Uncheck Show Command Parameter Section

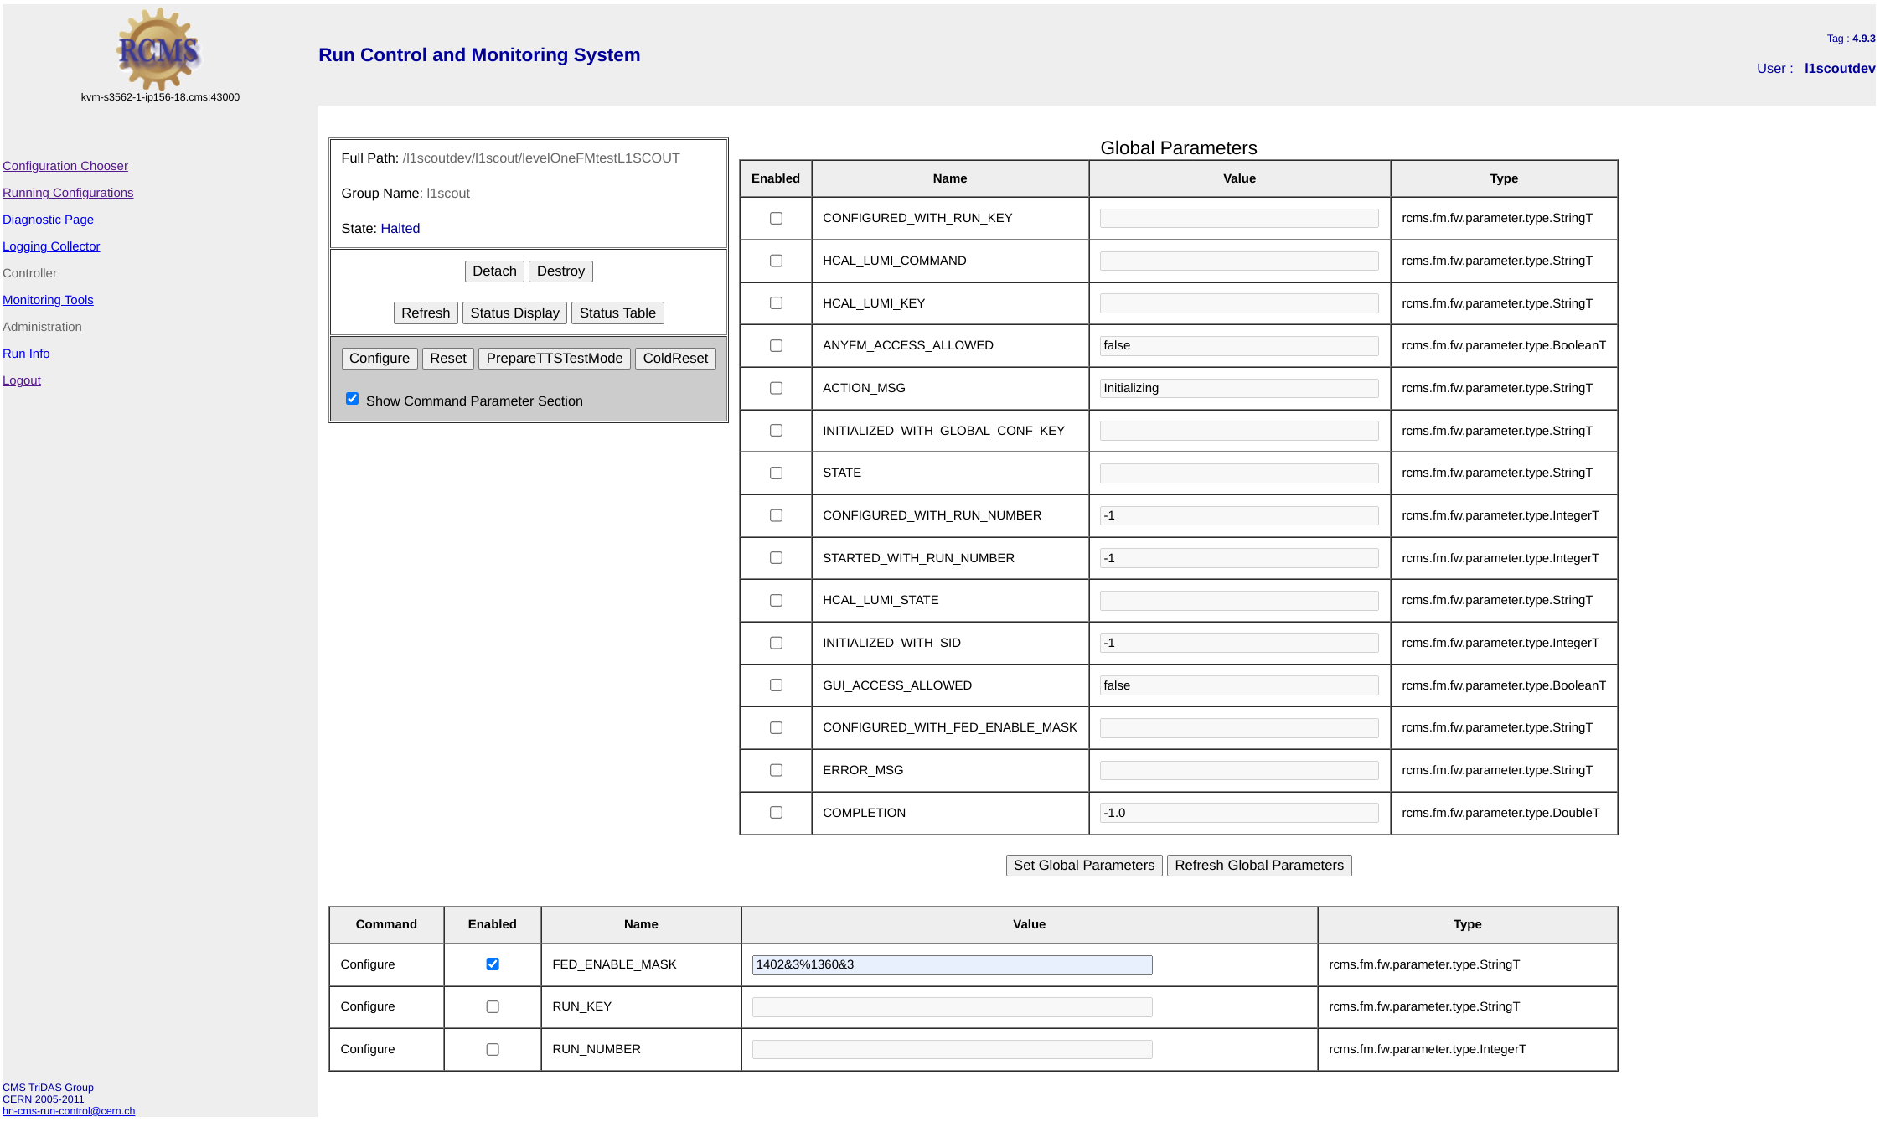click(x=353, y=399)
